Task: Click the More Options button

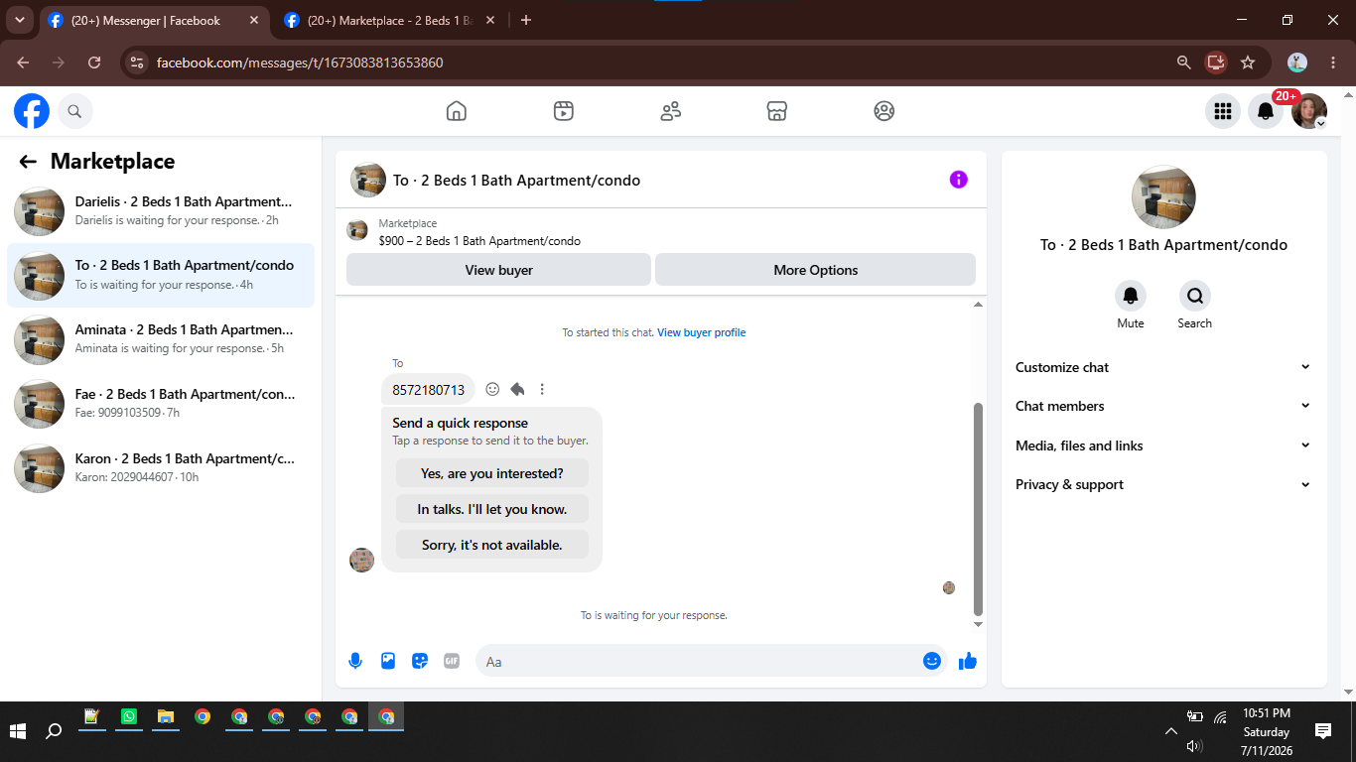Action: coord(815,270)
